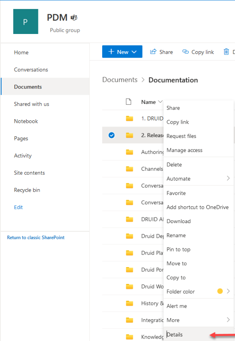The image size is (235, 341).
Task: Choose Alert me from the context menu
Action: [x=199, y=306]
